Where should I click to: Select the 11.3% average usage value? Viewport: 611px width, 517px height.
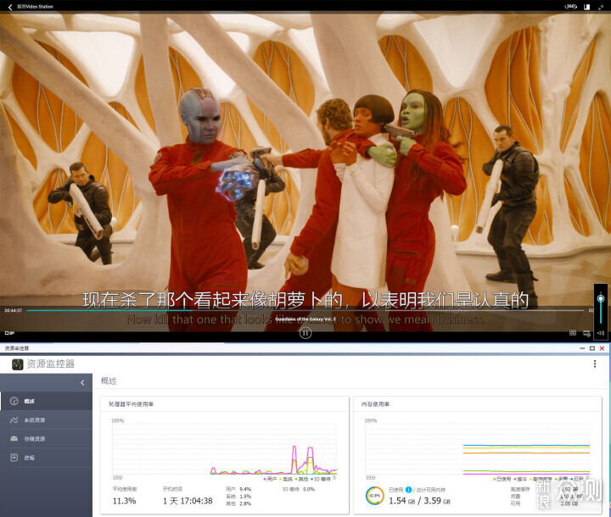tap(124, 501)
